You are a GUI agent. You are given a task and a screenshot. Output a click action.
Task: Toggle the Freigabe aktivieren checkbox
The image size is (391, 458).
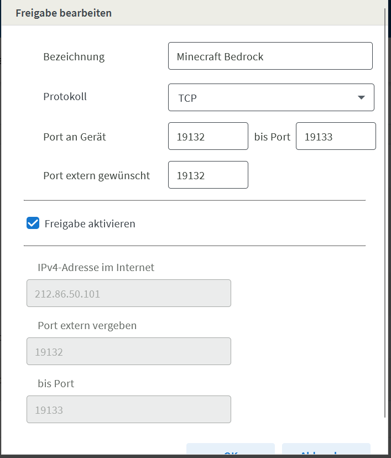[33, 223]
